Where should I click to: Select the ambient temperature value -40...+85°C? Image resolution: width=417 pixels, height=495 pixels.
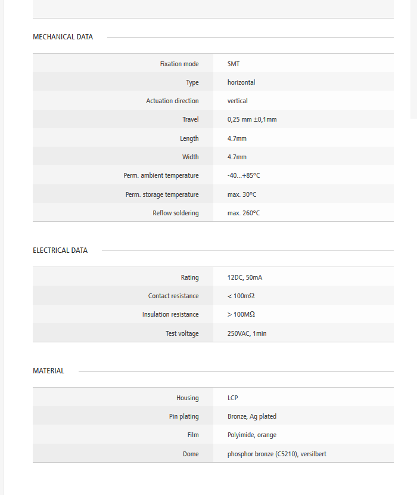(x=244, y=176)
